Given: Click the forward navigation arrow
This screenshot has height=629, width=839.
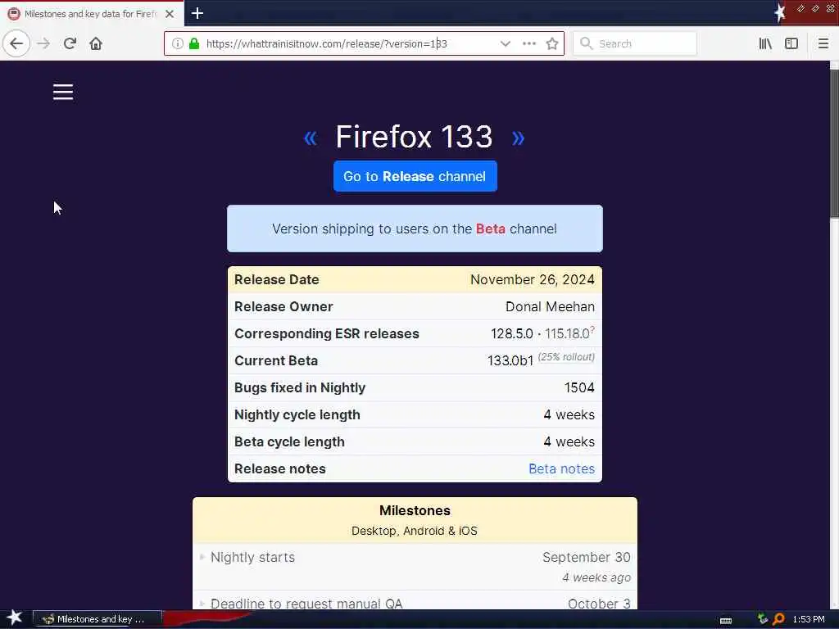Looking at the screenshot, I should point(43,43).
